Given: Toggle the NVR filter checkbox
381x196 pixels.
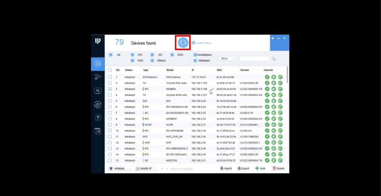Looking at the screenshot, I should [132, 61].
